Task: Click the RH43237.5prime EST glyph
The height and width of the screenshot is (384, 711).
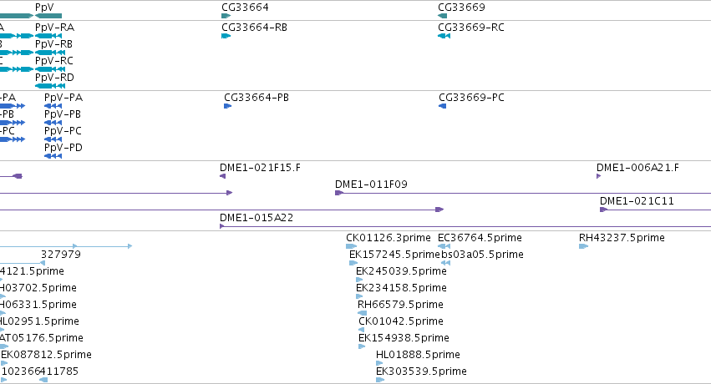Action: (583, 246)
